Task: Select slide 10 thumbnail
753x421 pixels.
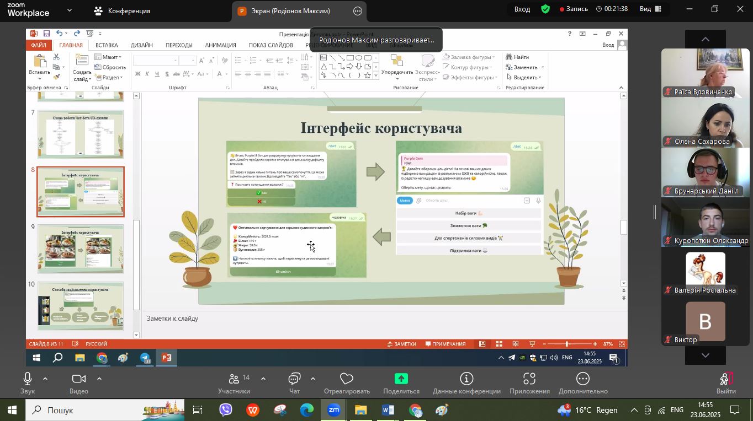Action: (x=81, y=306)
